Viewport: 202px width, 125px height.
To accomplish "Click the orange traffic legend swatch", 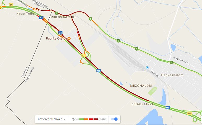I will [86, 119].
